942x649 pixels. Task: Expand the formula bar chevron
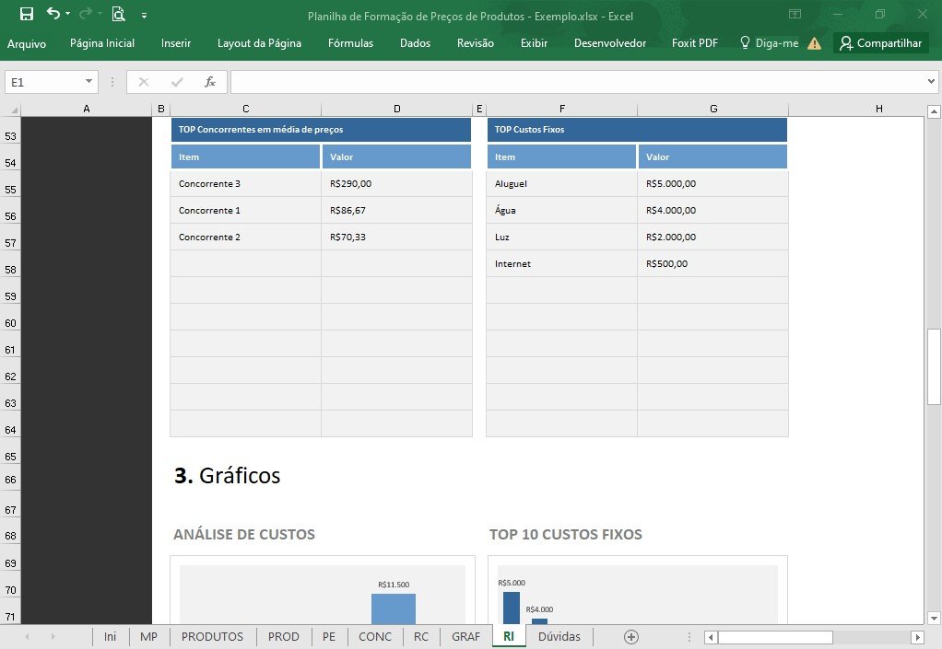[931, 82]
